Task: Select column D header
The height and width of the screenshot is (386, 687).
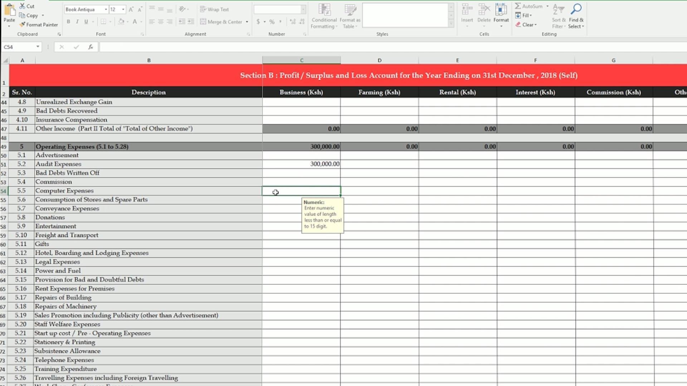Action: click(379, 60)
